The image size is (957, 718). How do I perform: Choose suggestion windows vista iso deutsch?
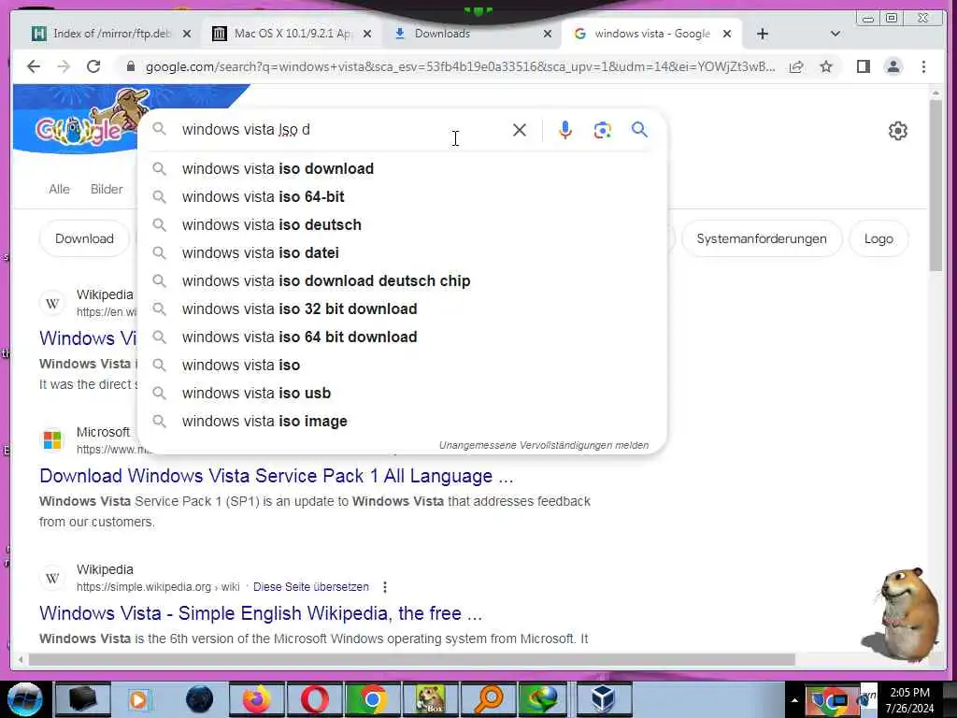point(402,224)
